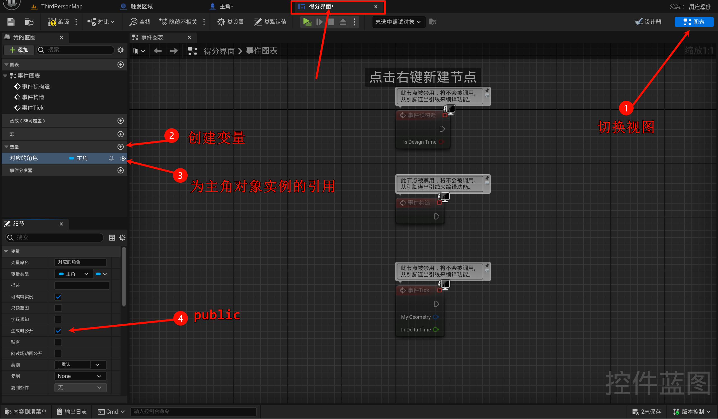Uncheck the 生成时公开 checkbox
718x419 pixels.
[58, 331]
